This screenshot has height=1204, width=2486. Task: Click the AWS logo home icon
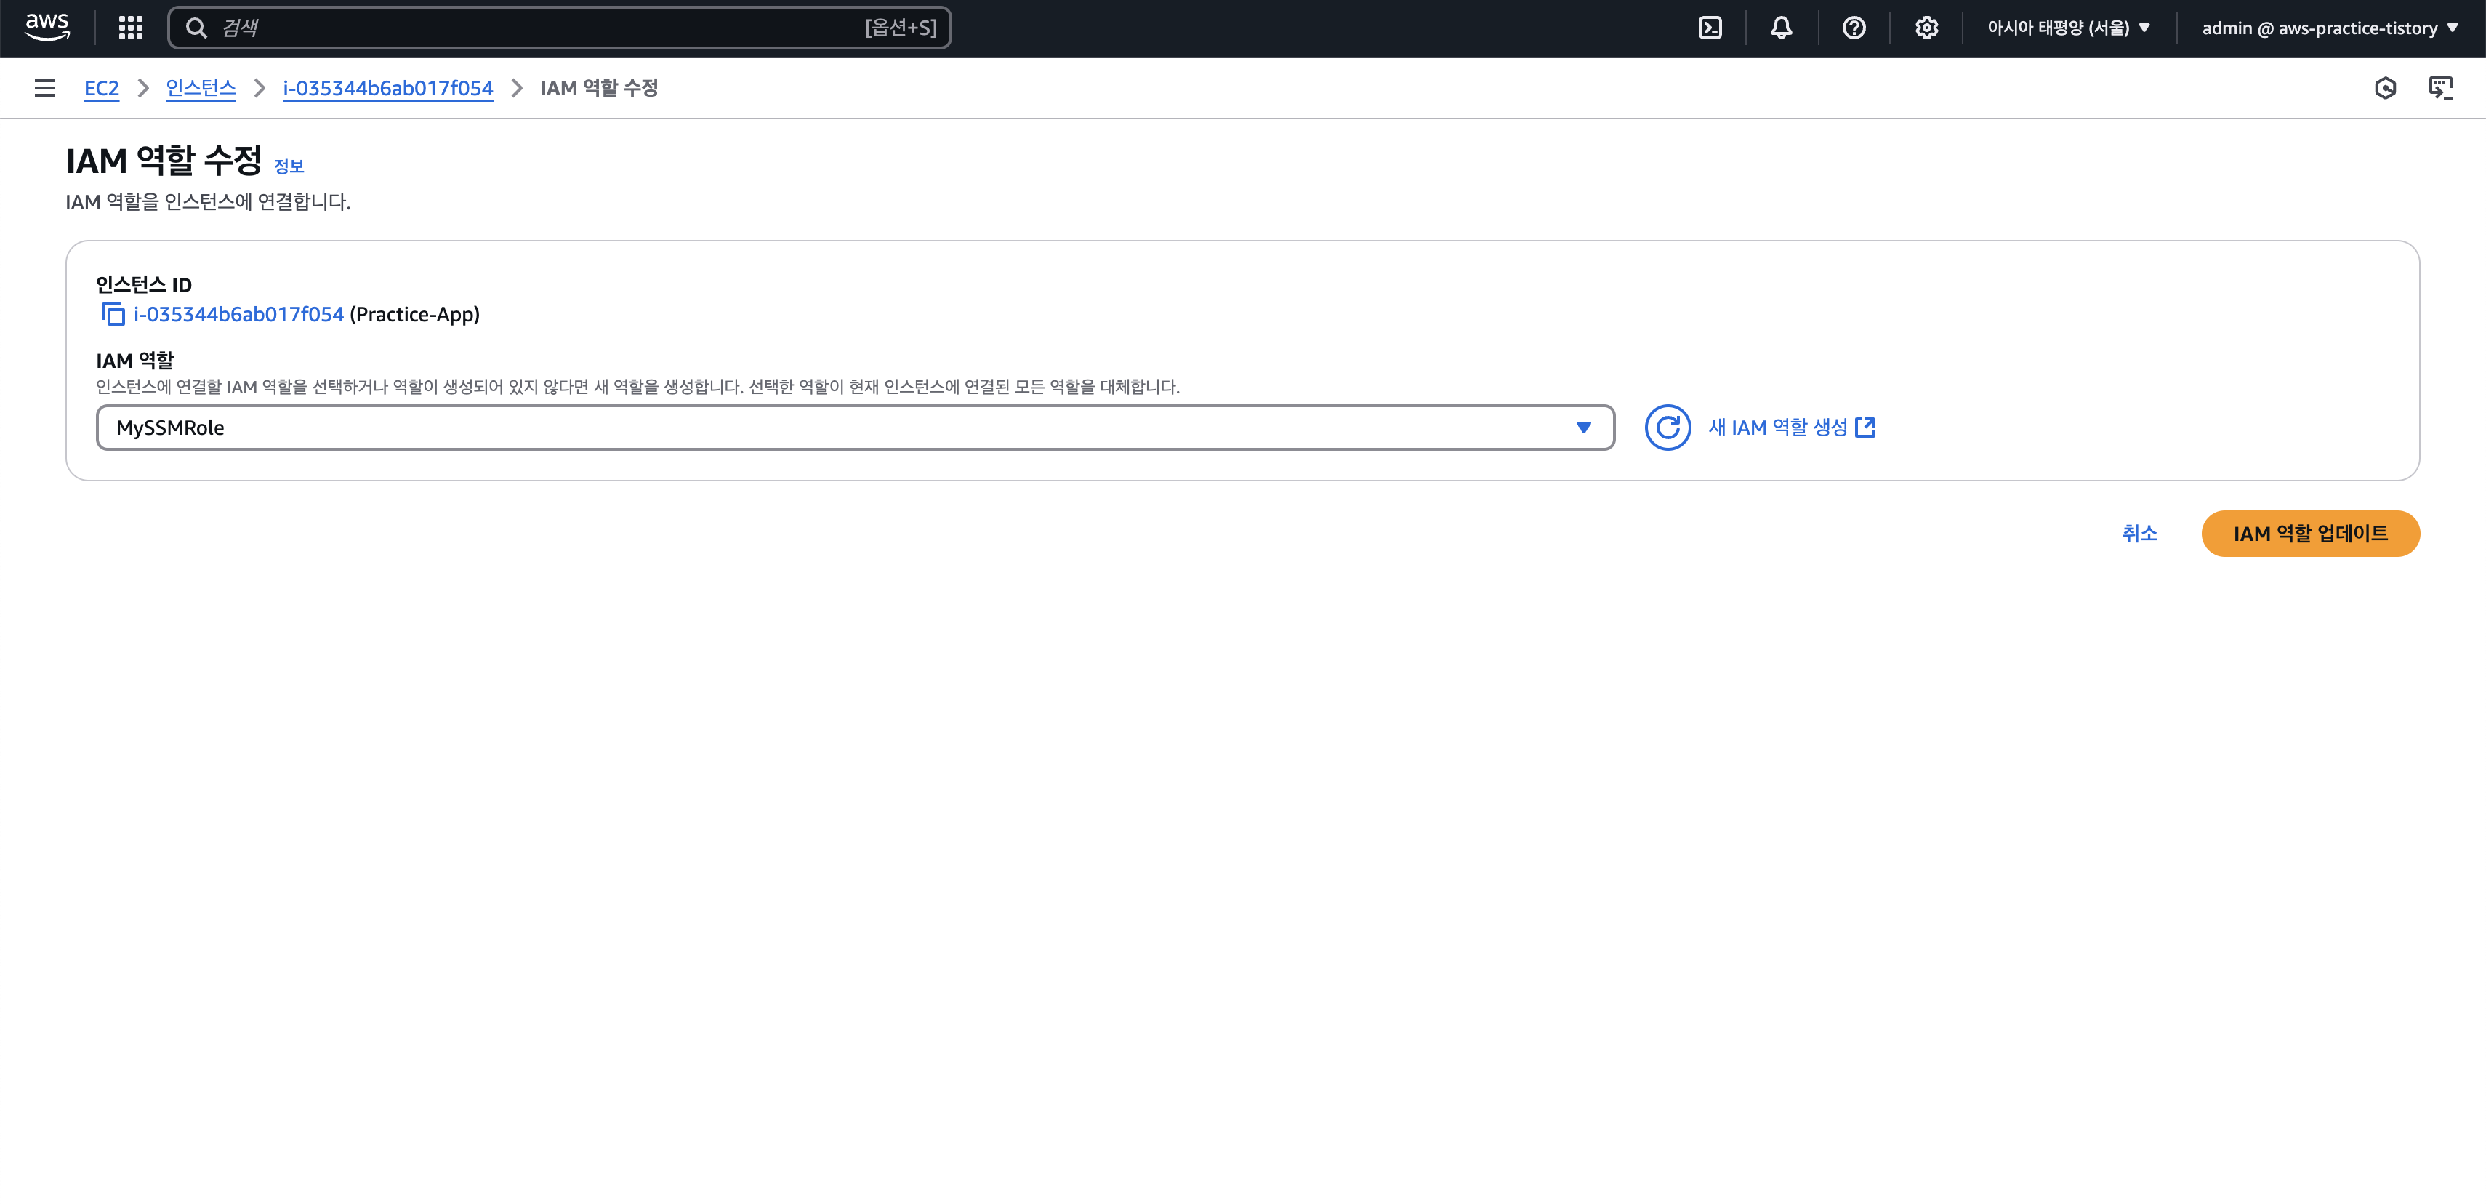pyautogui.click(x=47, y=27)
